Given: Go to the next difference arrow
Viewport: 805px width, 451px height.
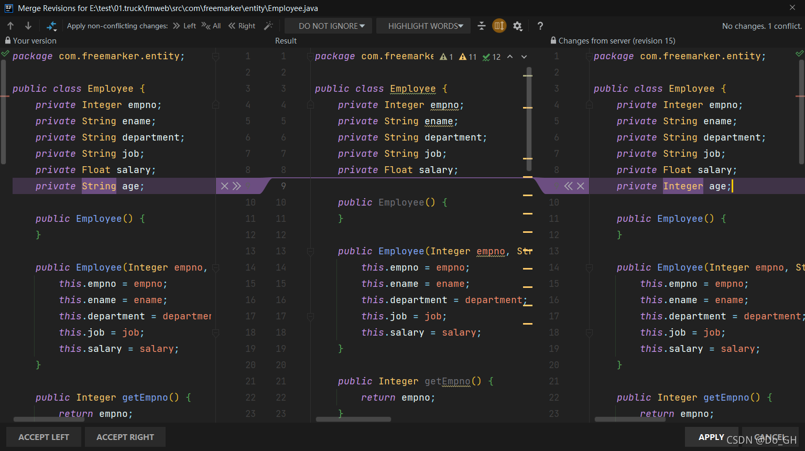Looking at the screenshot, I should (x=28, y=26).
